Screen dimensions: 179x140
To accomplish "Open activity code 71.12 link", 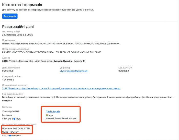I will coord(61,88).
